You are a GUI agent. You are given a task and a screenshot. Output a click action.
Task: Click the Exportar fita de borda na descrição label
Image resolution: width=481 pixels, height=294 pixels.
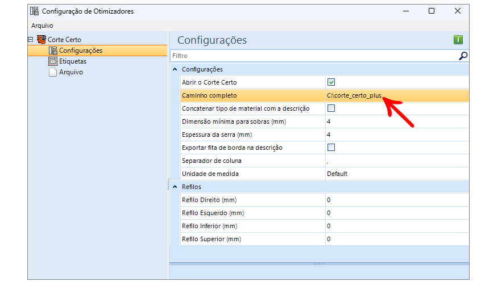pos(232,148)
